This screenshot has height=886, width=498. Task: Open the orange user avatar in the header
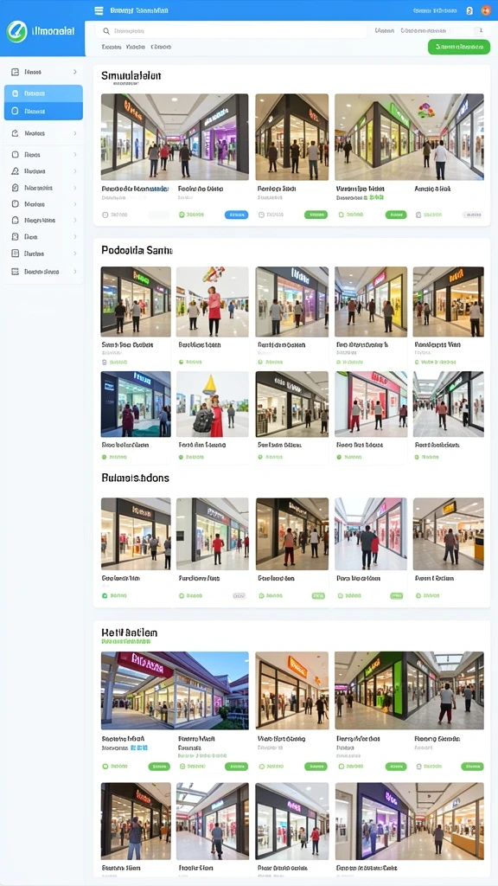tap(486, 10)
